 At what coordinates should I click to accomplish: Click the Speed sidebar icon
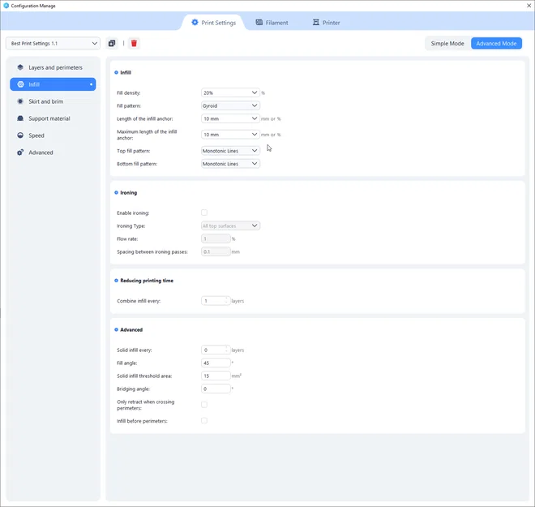[20, 135]
